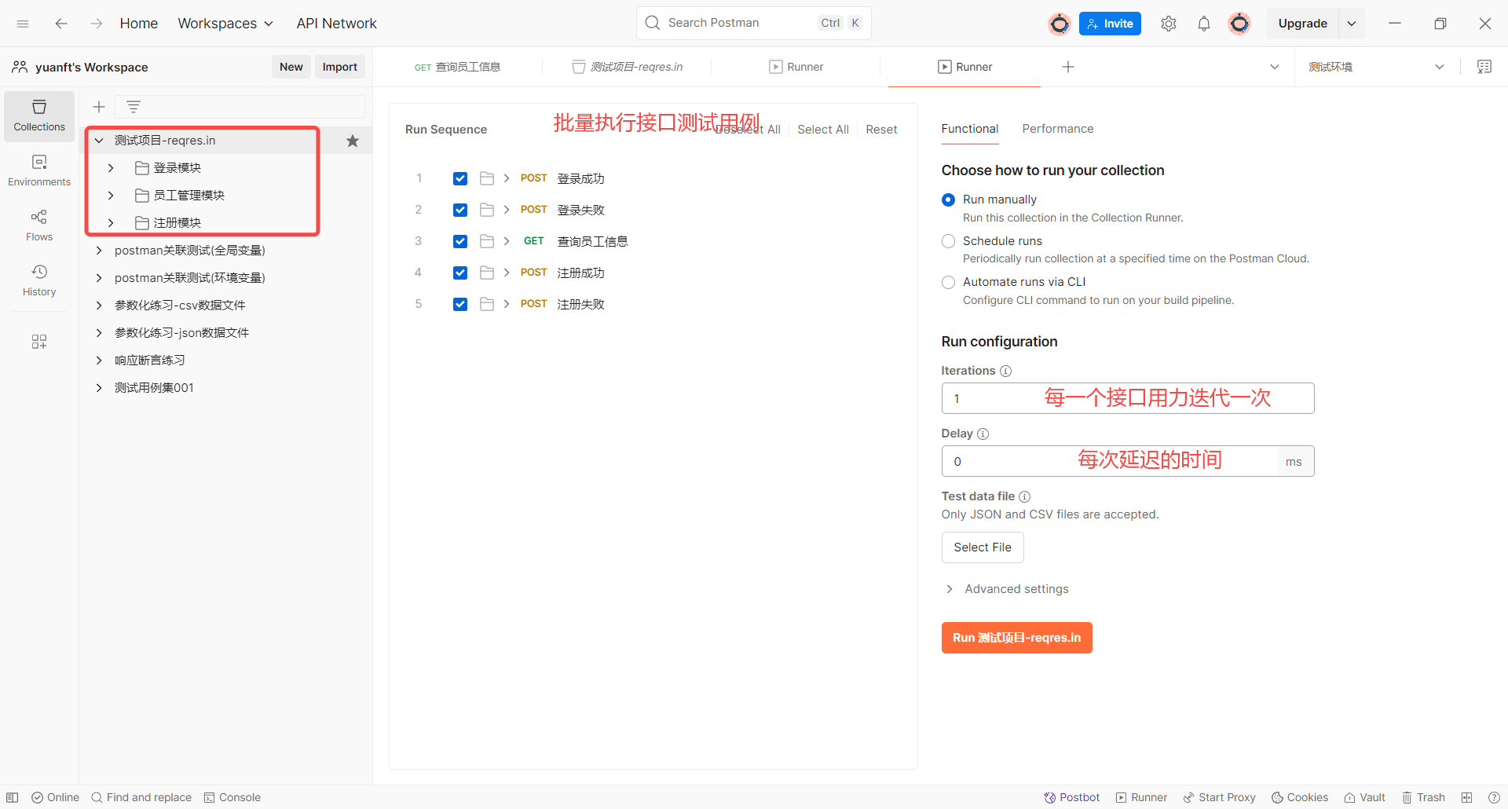This screenshot has width=1508, height=809.
Task: Open the notifications bell
Action: (x=1204, y=24)
